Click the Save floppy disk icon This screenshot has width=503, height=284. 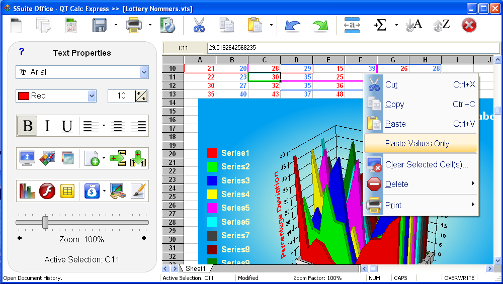point(99,25)
